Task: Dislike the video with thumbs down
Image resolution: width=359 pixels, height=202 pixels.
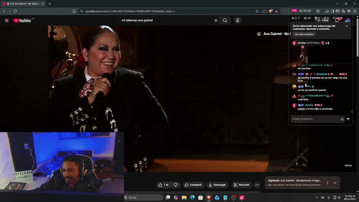Action: pyautogui.click(x=176, y=185)
